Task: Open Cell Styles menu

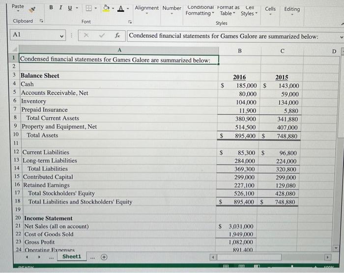Action: pyautogui.click(x=249, y=10)
